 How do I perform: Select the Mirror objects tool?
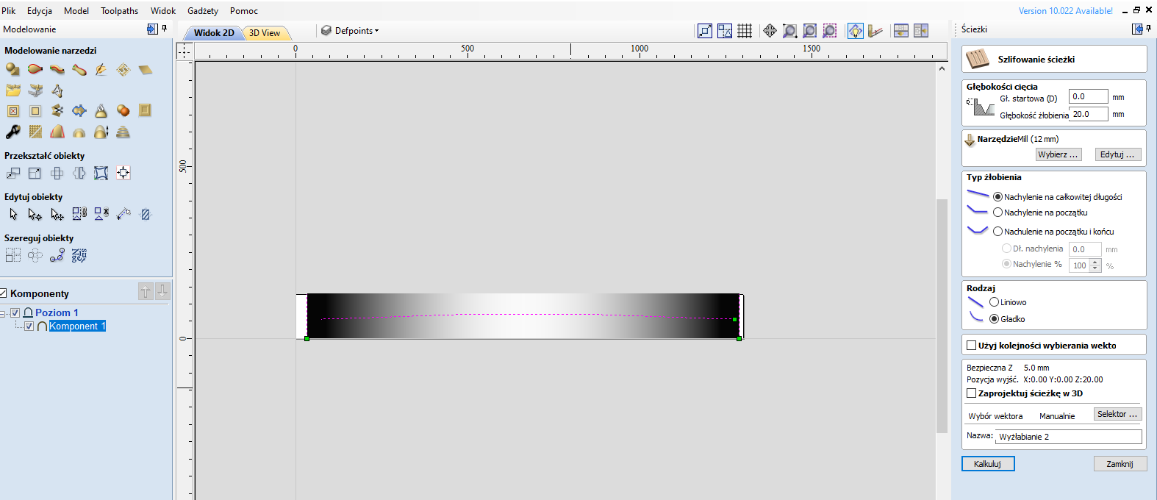79,173
